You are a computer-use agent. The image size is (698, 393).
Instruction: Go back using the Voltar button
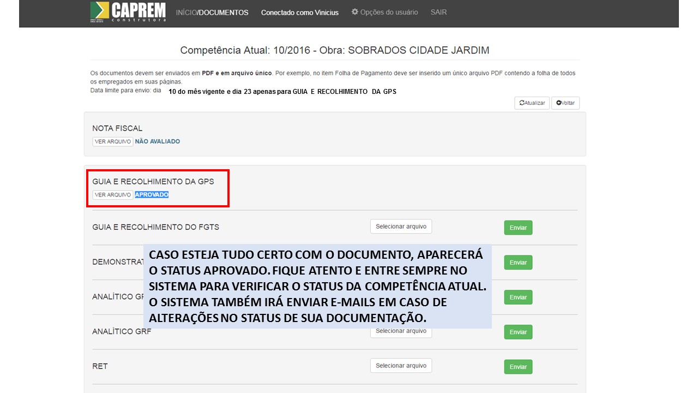[565, 103]
